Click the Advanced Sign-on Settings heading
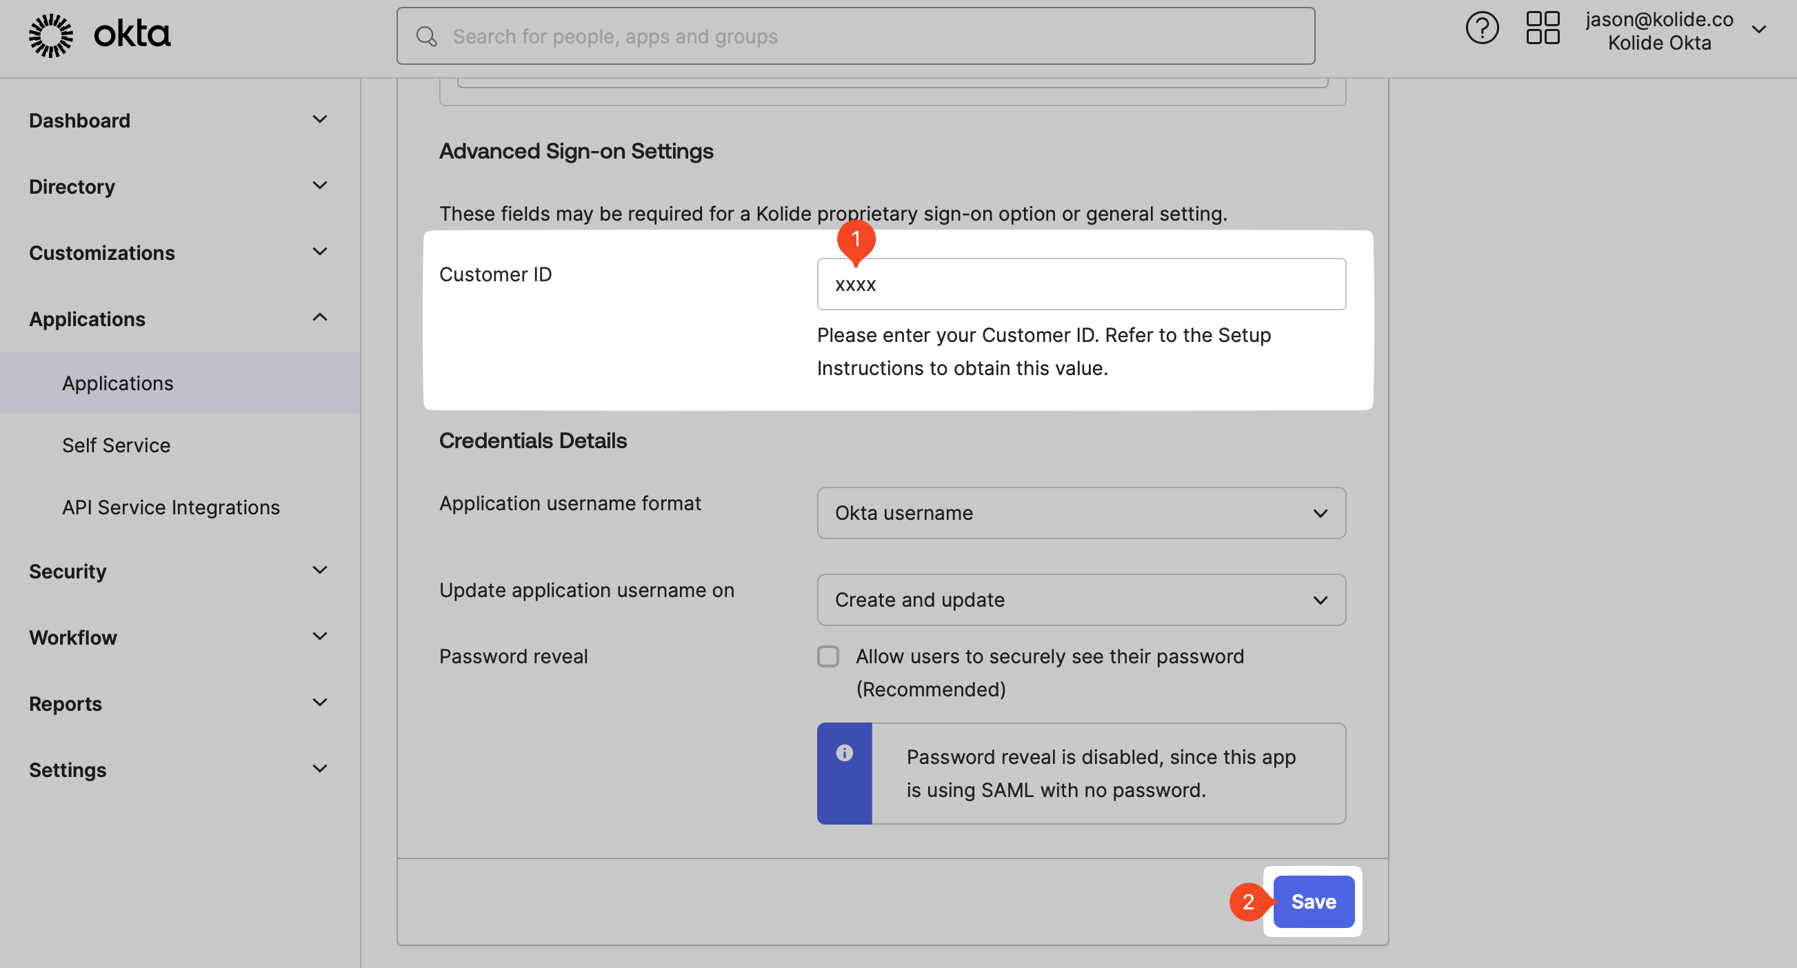This screenshot has height=968, width=1797. pyautogui.click(x=576, y=152)
